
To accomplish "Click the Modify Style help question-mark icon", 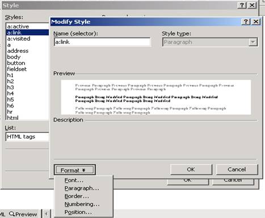I will coord(246,22).
